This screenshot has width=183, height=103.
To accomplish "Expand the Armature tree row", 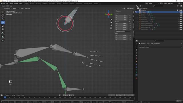I will (138, 12).
